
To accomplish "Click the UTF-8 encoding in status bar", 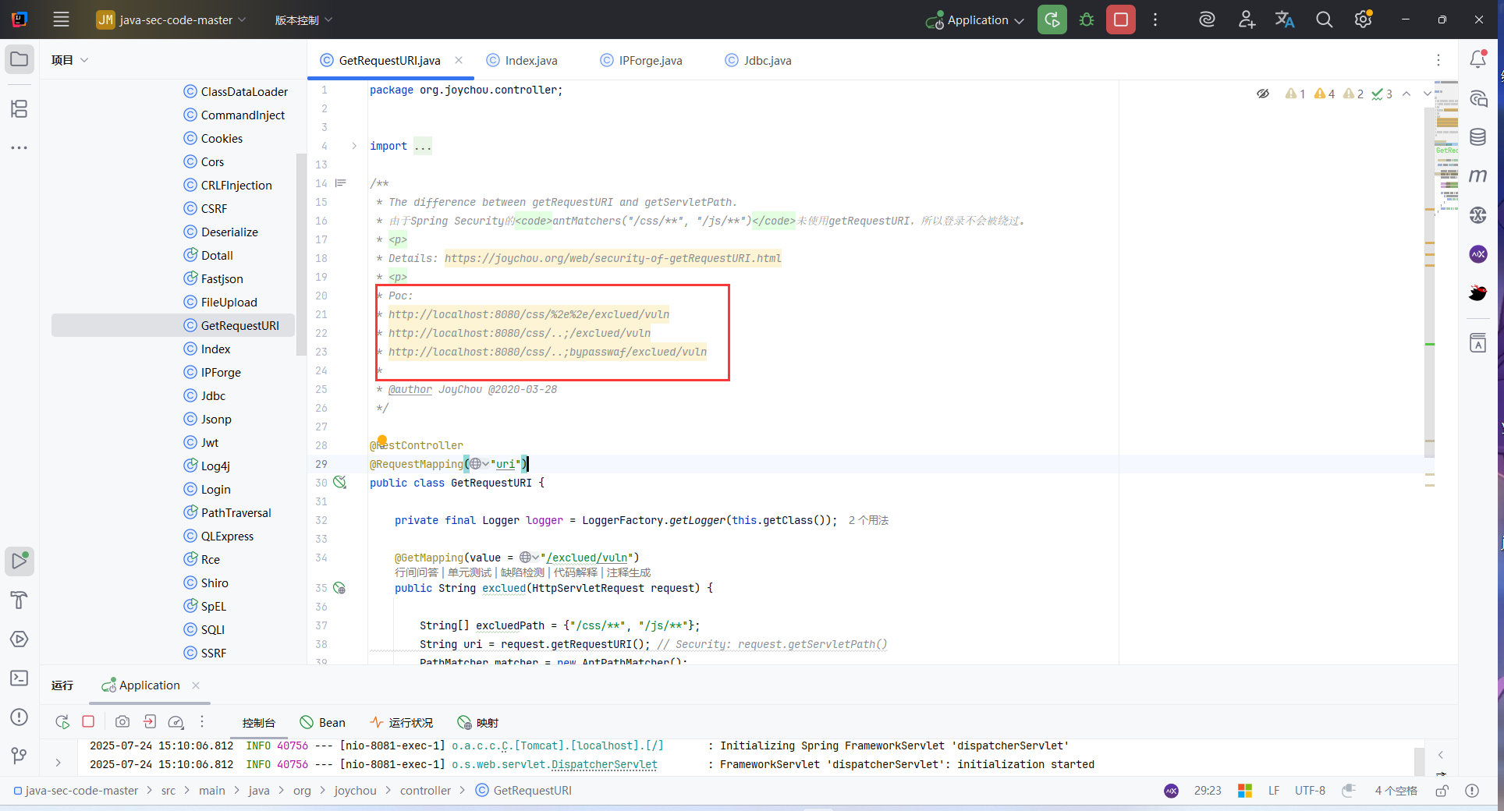I will tap(1310, 791).
